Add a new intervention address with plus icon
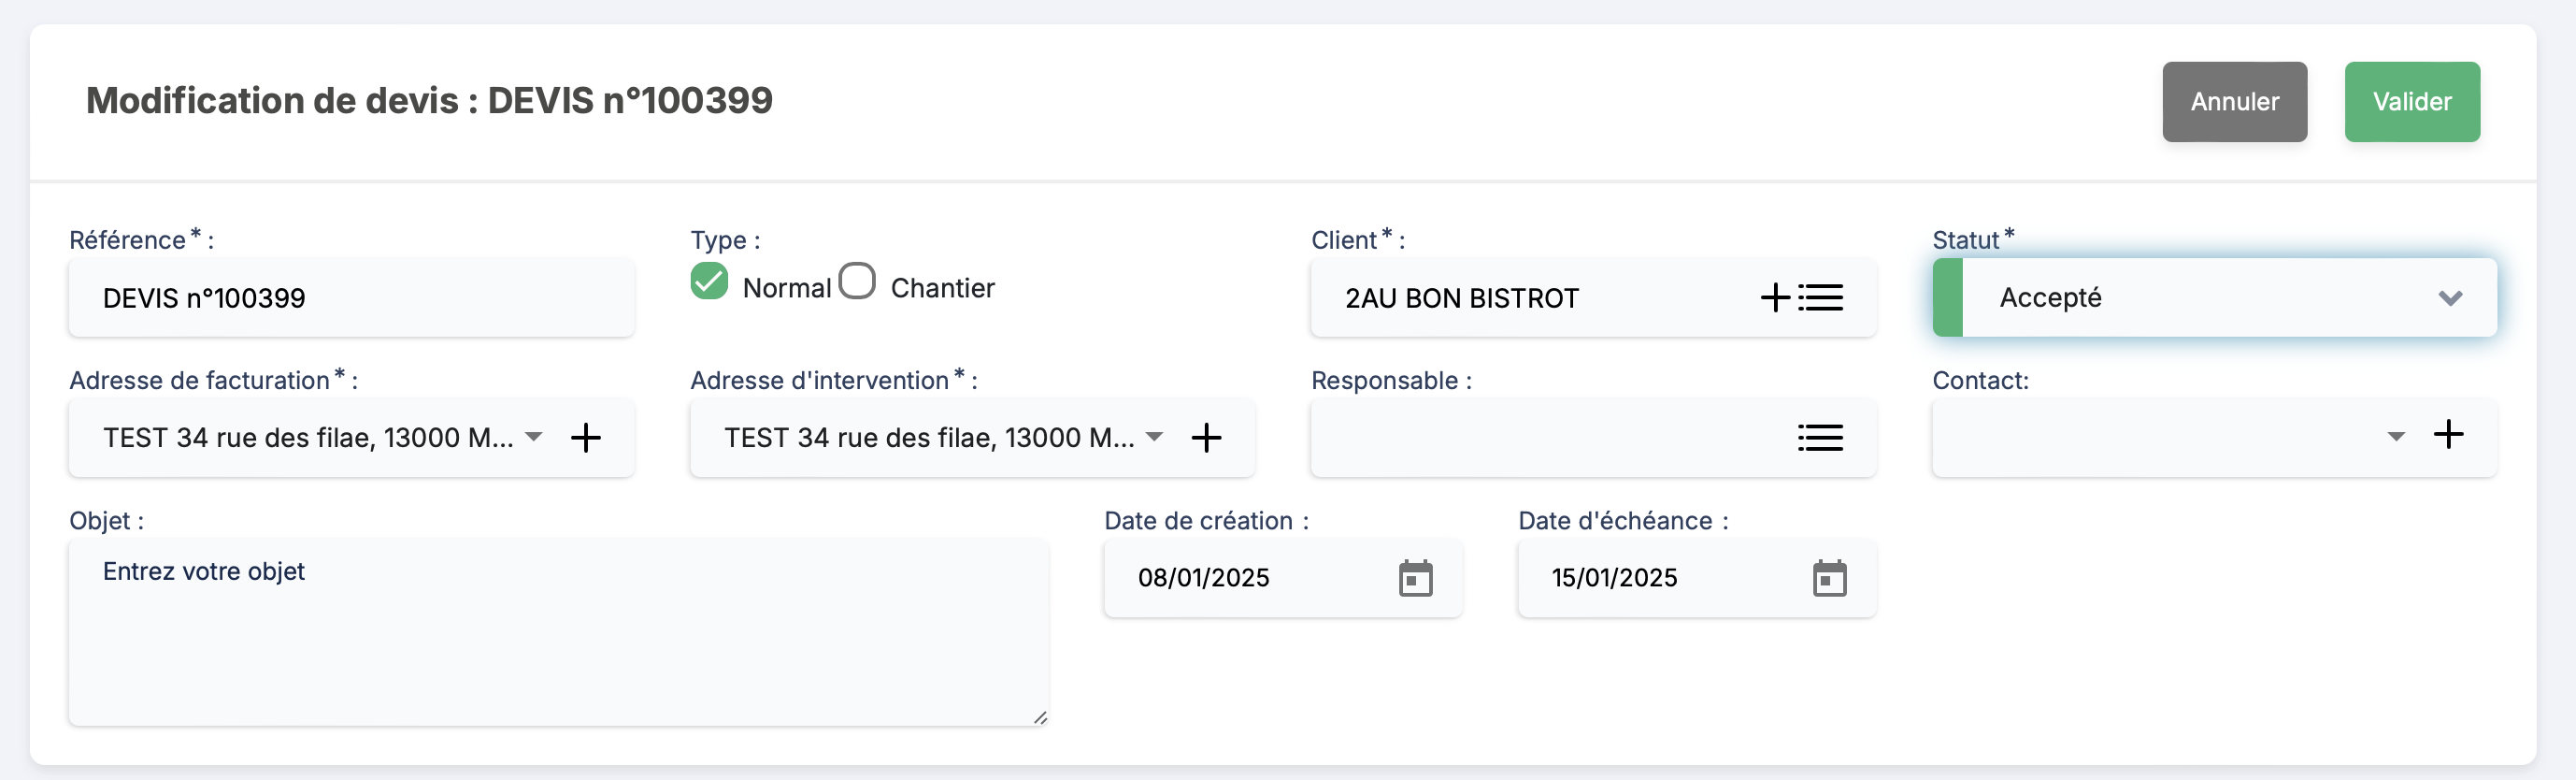Screen dimensions: 2576x780 pos(1207,437)
